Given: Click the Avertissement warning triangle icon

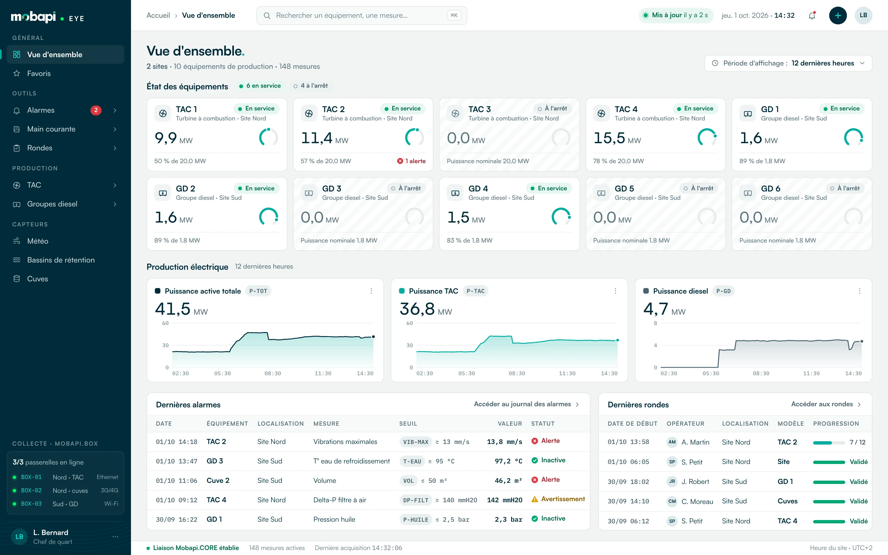Looking at the screenshot, I should [535, 499].
